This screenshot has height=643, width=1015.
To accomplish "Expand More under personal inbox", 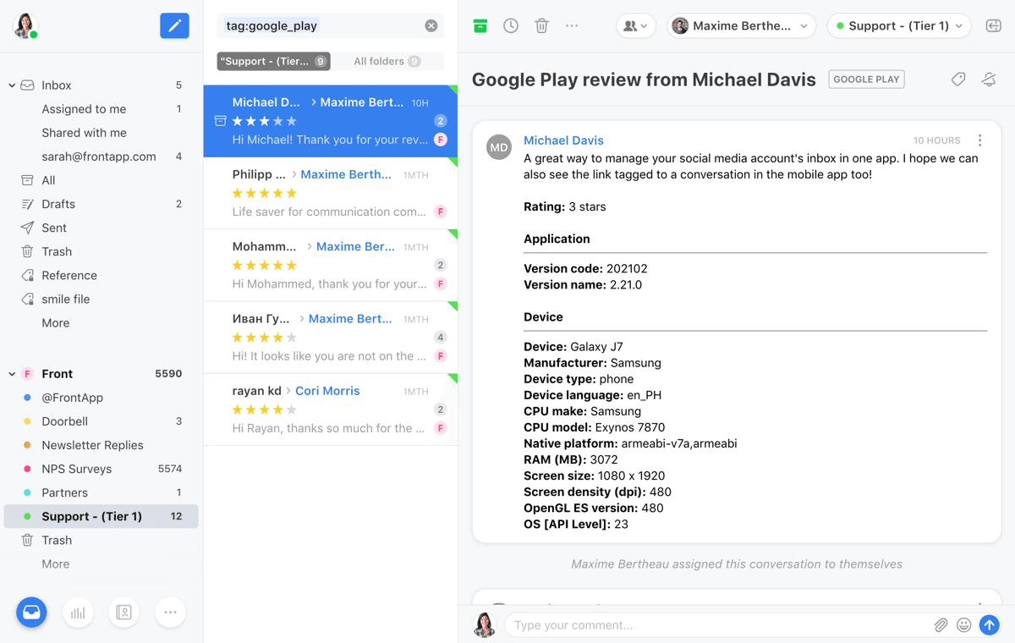I will point(56,323).
